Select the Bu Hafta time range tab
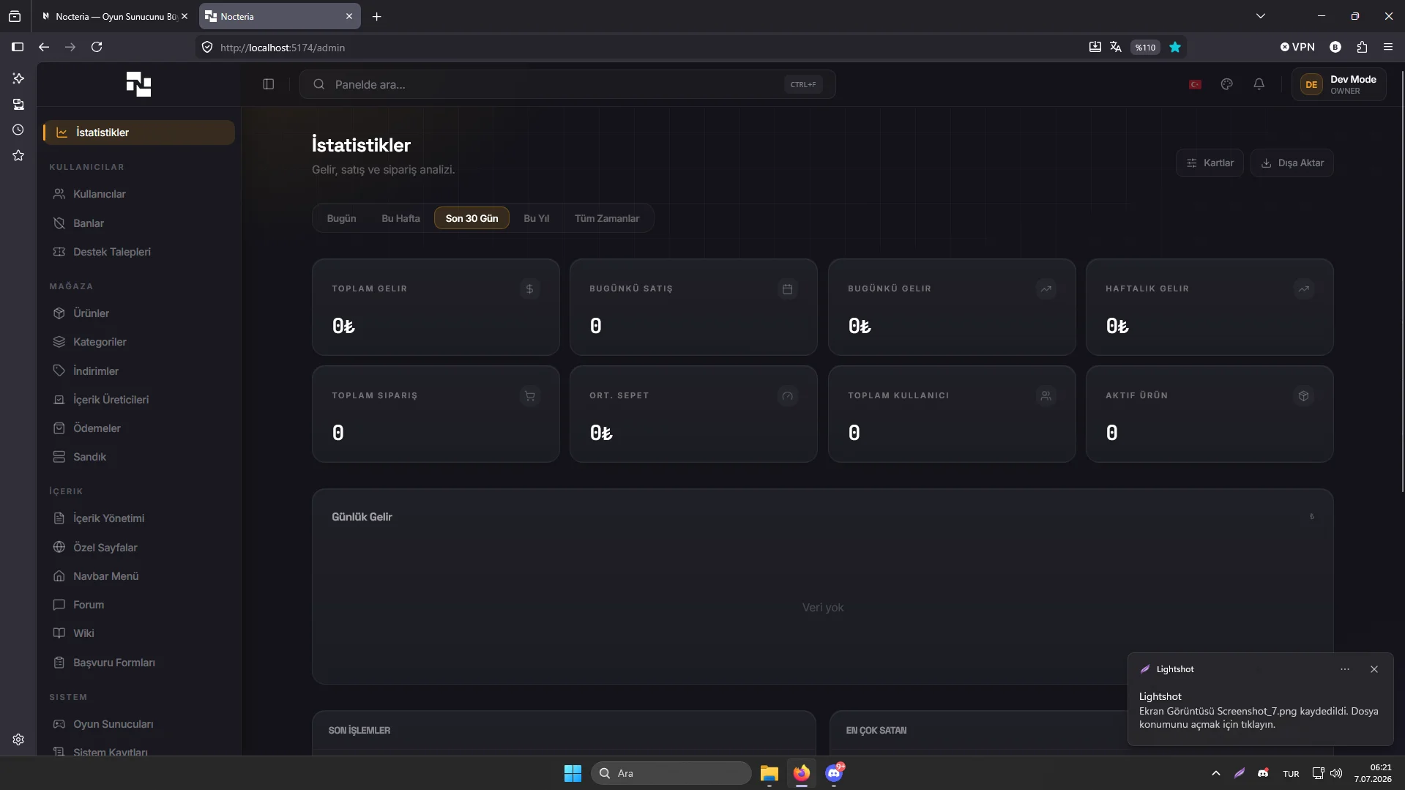Screen dimensions: 1405x790 coord(400,218)
